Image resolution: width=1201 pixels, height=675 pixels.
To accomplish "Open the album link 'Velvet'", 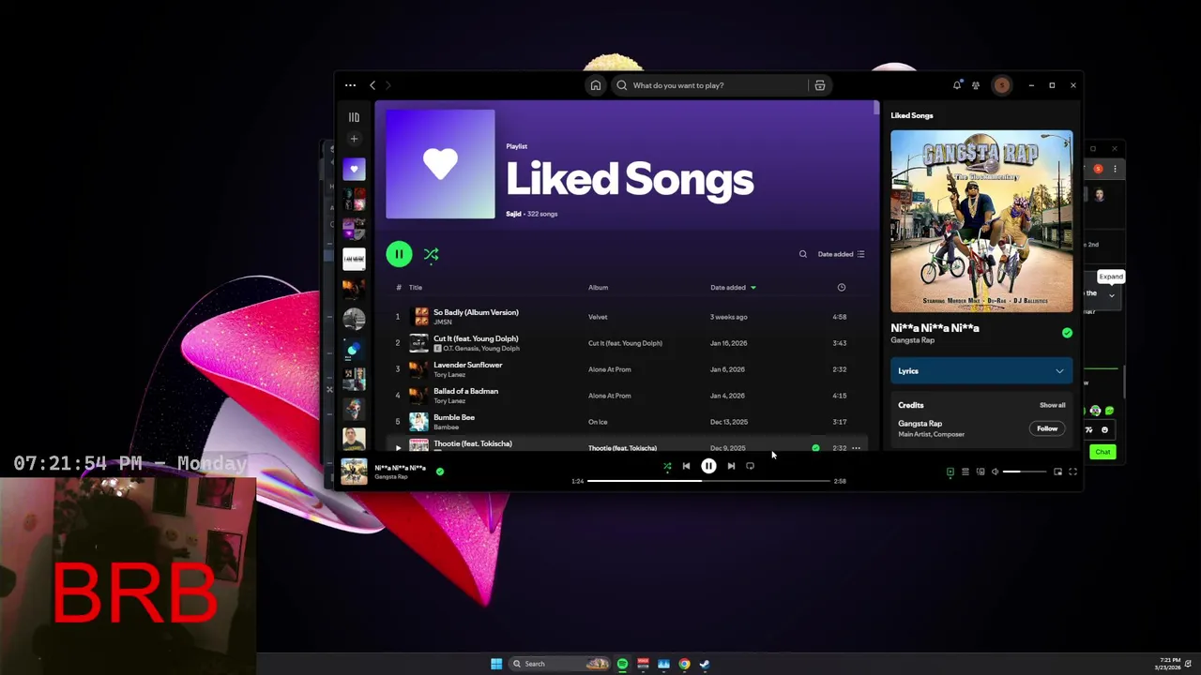I will tap(598, 317).
